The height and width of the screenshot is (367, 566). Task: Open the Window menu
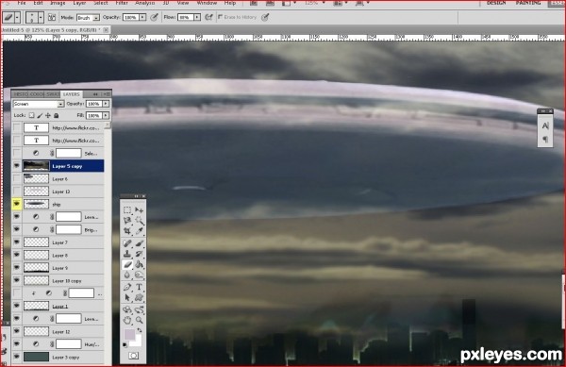pyautogui.click(x=207, y=3)
